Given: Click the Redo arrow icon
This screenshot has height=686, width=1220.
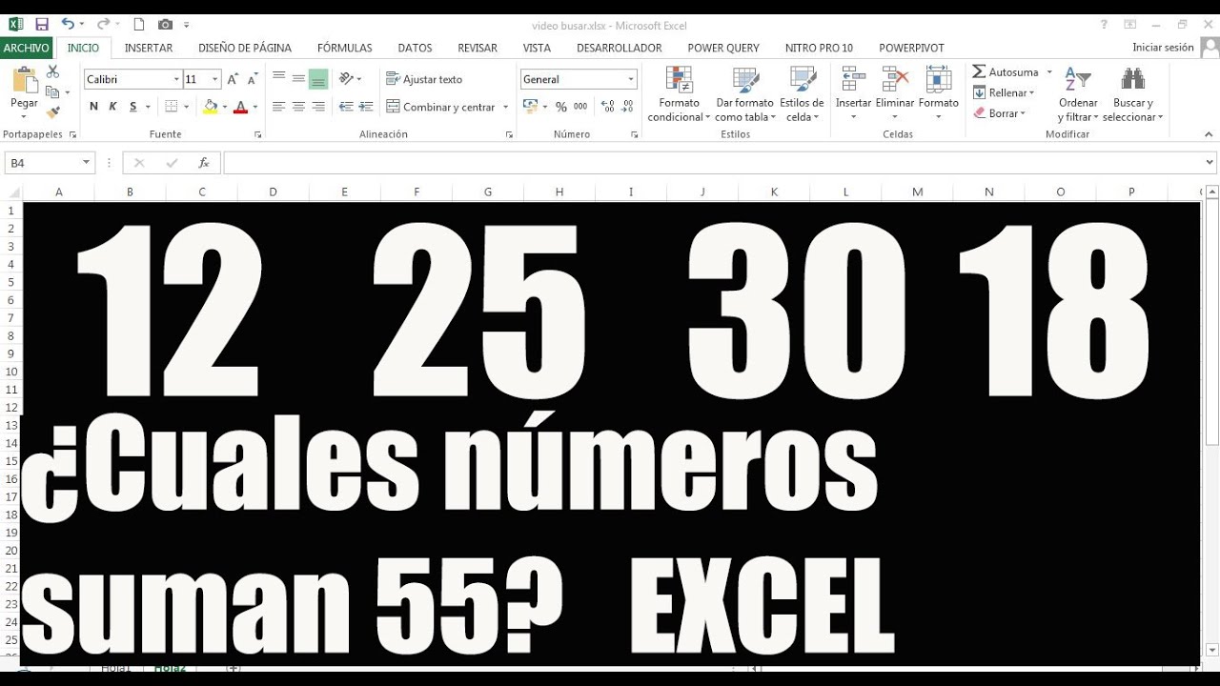Looking at the screenshot, I should [101, 24].
